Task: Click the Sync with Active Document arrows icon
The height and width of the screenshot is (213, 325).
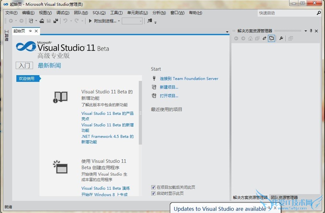Action: coord(264,38)
